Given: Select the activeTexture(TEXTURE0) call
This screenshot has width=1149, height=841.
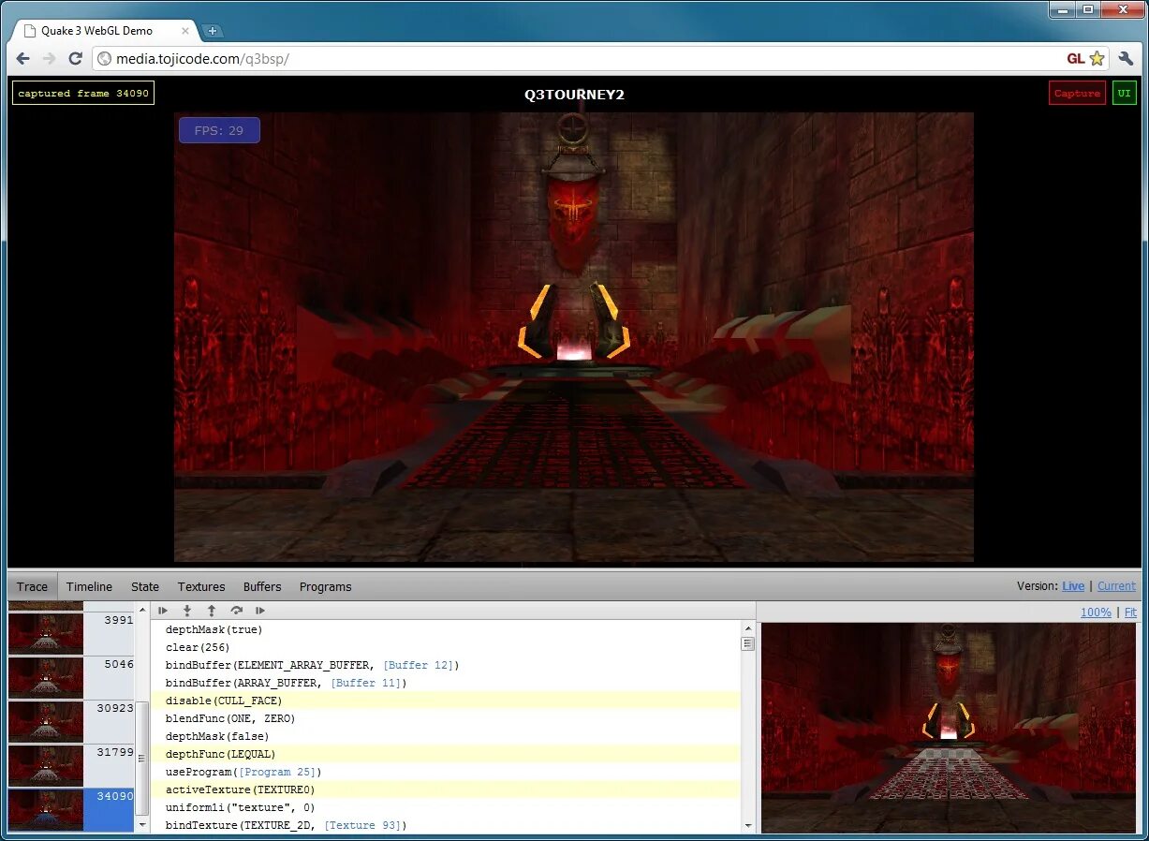Looking at the screenshot, I should point(446,789).
